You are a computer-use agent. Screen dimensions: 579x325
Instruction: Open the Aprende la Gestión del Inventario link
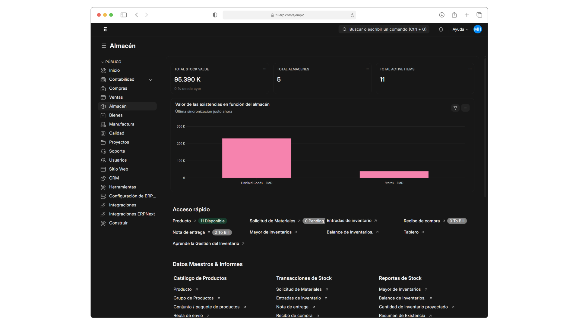coord(206,243)
